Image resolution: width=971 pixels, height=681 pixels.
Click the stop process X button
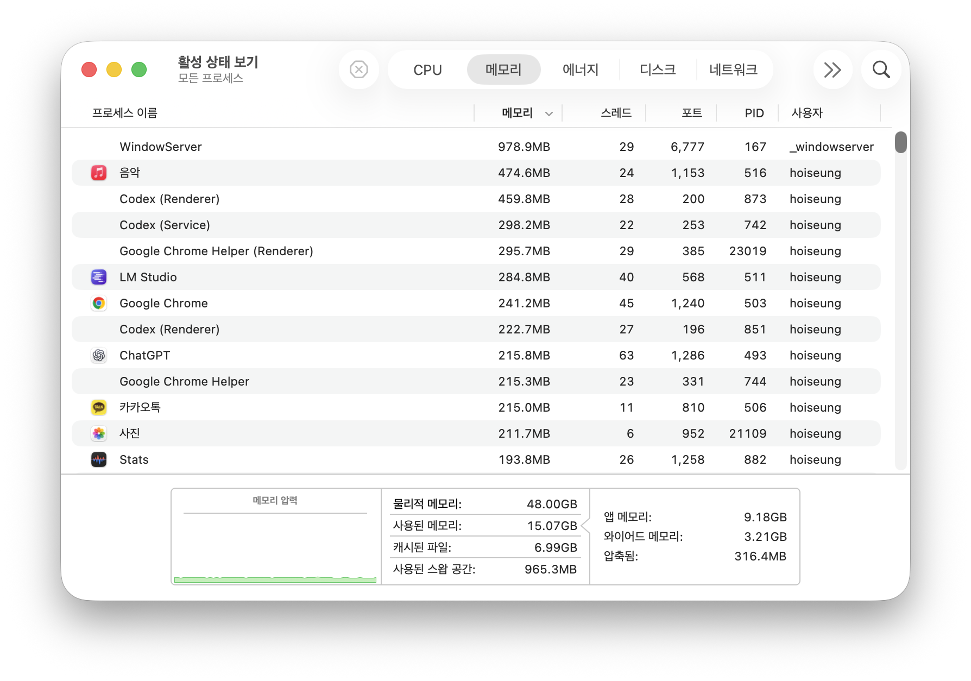point(359,70)
